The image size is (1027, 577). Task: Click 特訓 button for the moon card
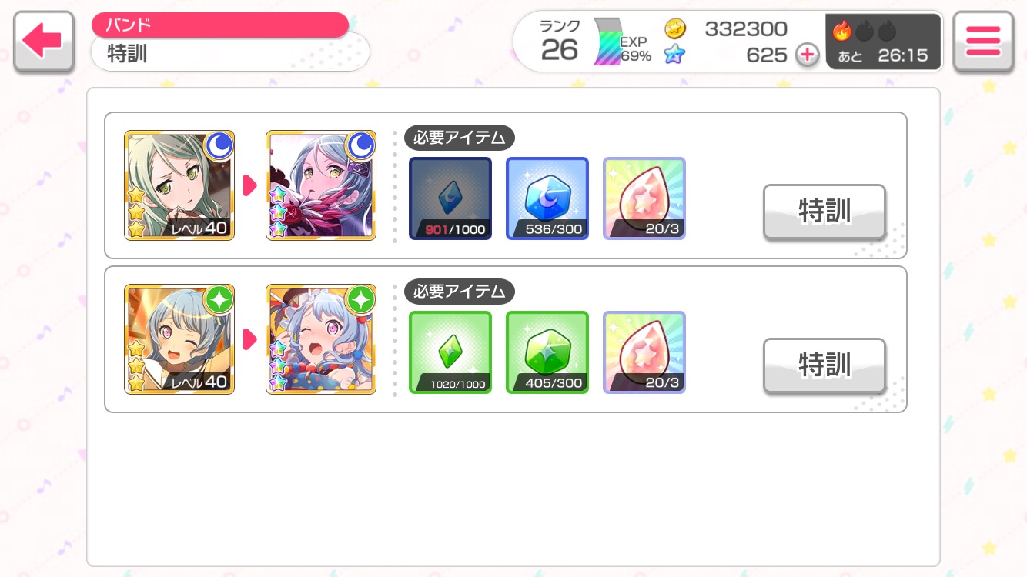pos(825,212)
